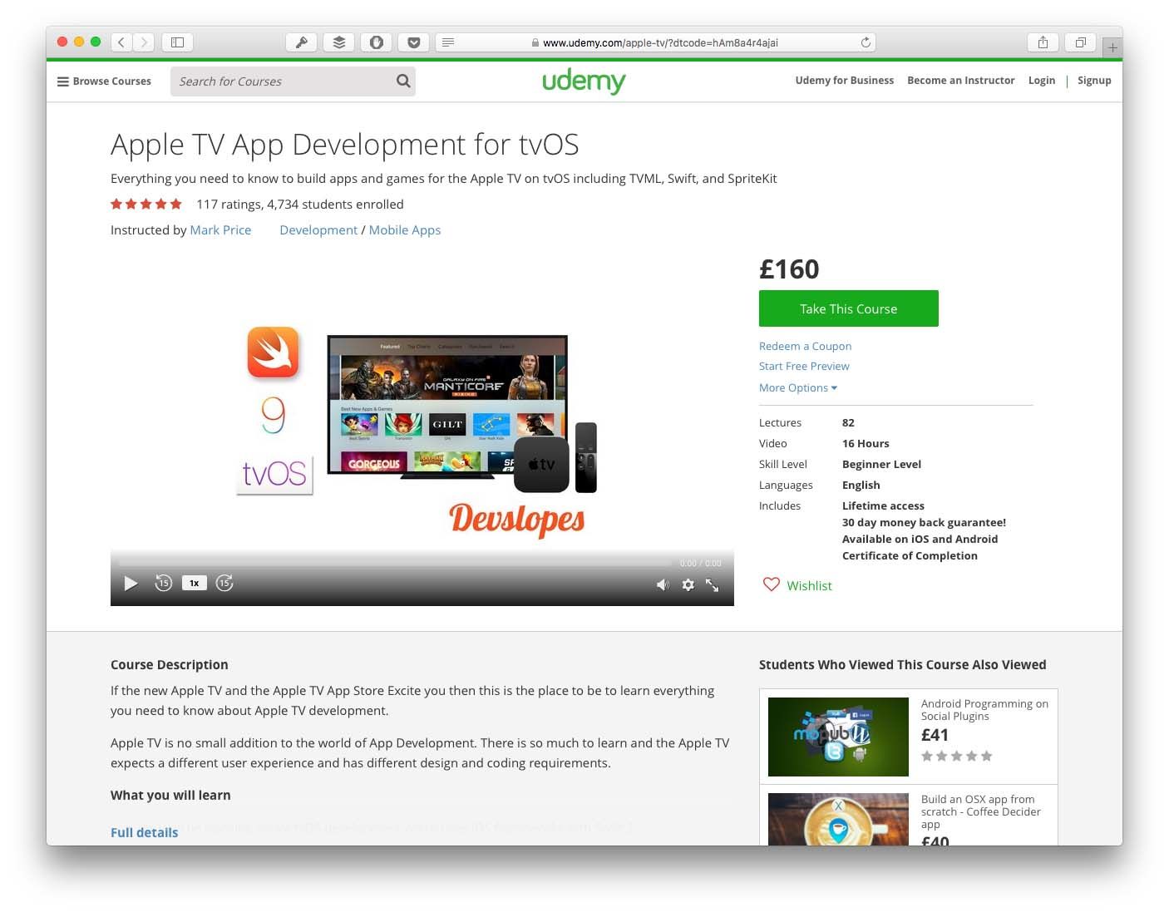1169x912 pixels.
Task: Open the Become an Instructor page
Action: tap(960, 80)
